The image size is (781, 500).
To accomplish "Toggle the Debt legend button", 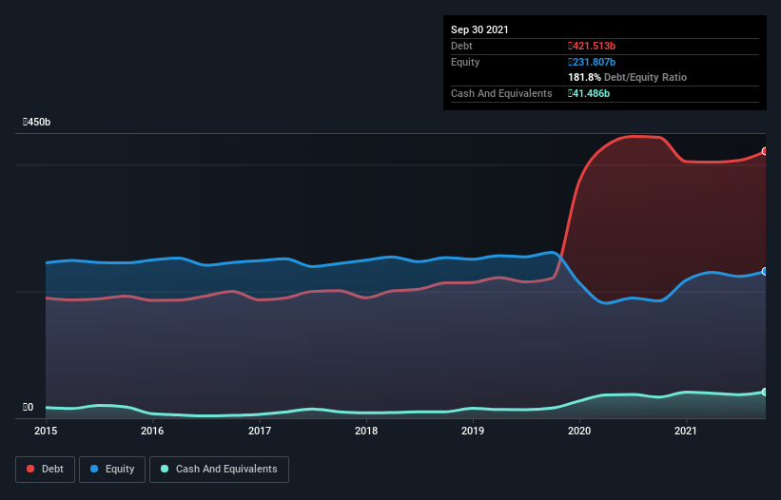I will [x=45, y=470].
